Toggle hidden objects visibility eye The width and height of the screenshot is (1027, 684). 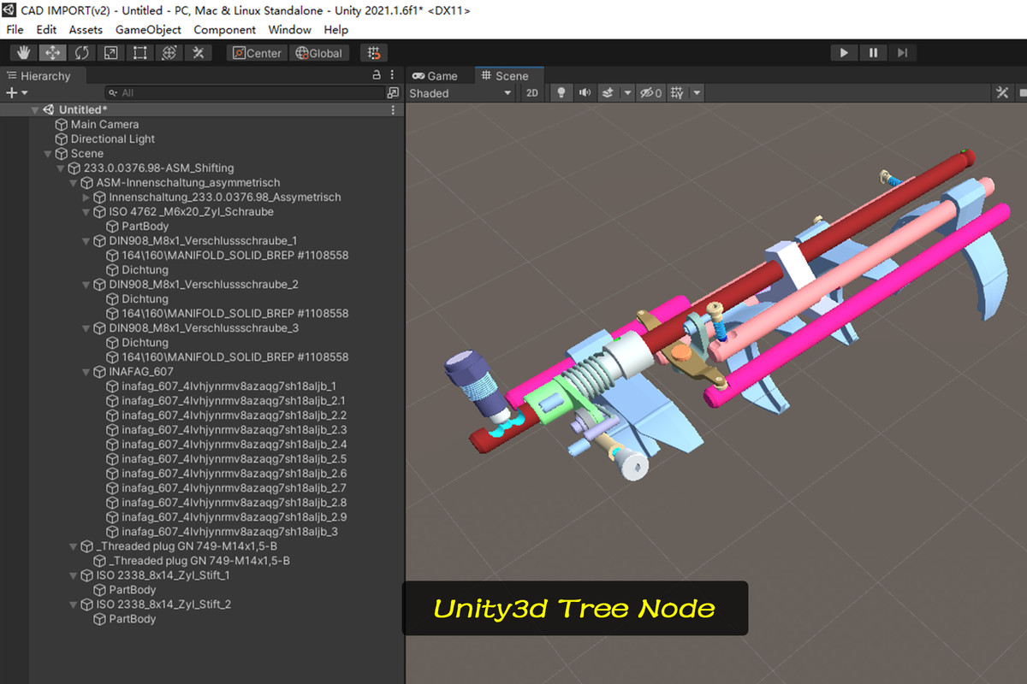pos(651,93)
